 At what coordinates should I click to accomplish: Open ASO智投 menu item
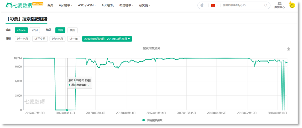[x=108, y=5]
